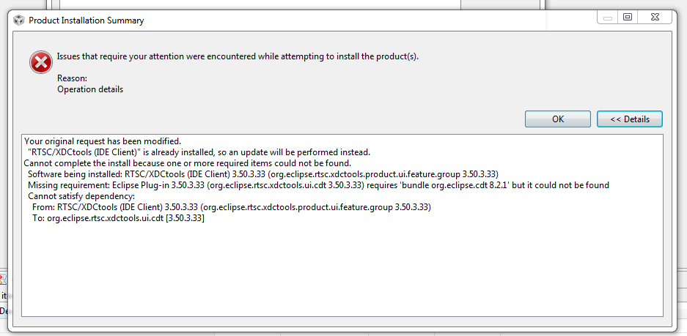Click the "Product Installation Summary" title text
687x336 pixels.
(x=86, y=20)
